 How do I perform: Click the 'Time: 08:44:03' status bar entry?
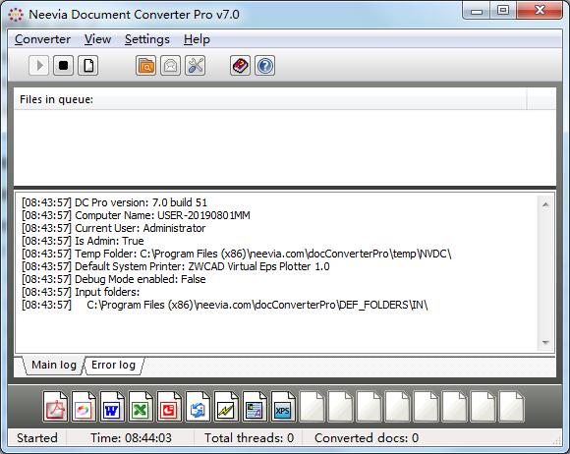coord(131,437)
